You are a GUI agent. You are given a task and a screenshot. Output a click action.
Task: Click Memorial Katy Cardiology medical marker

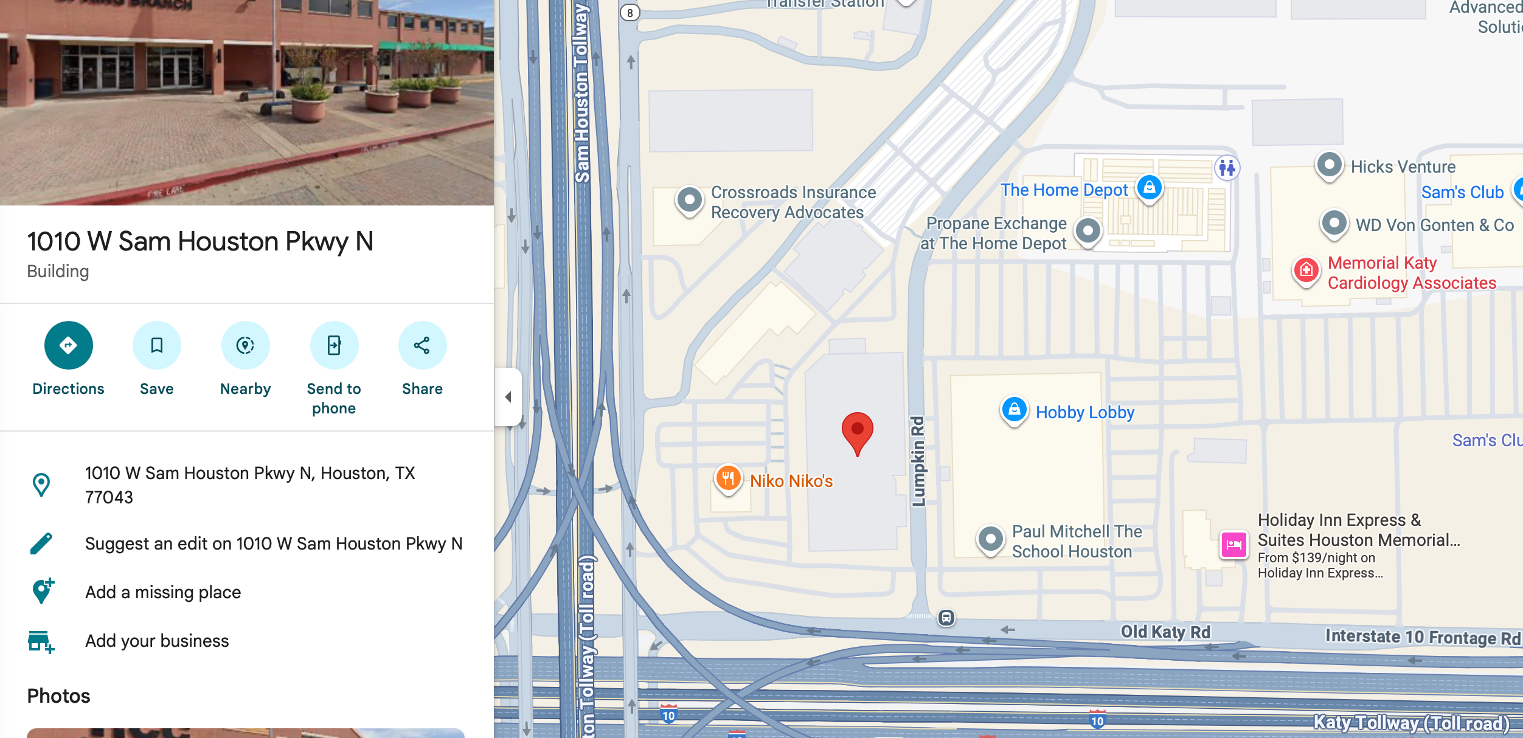[x=1306, y=271]
